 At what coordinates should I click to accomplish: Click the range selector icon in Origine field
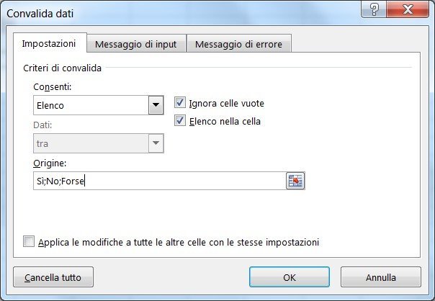(295, 181)
